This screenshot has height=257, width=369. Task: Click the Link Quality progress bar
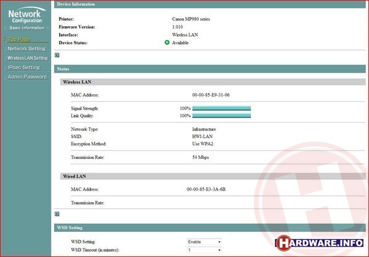(221, 115)
